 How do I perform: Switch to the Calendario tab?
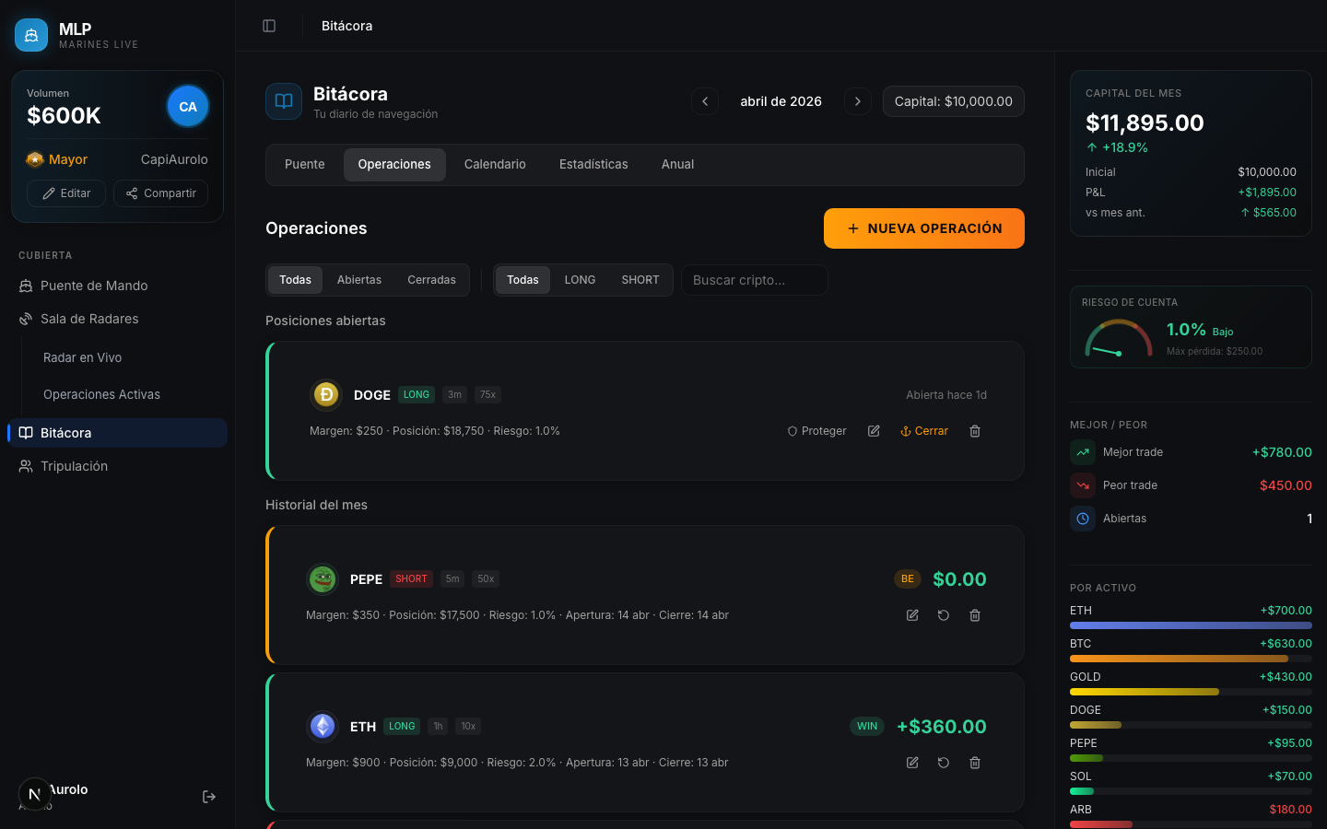[495, 165]
